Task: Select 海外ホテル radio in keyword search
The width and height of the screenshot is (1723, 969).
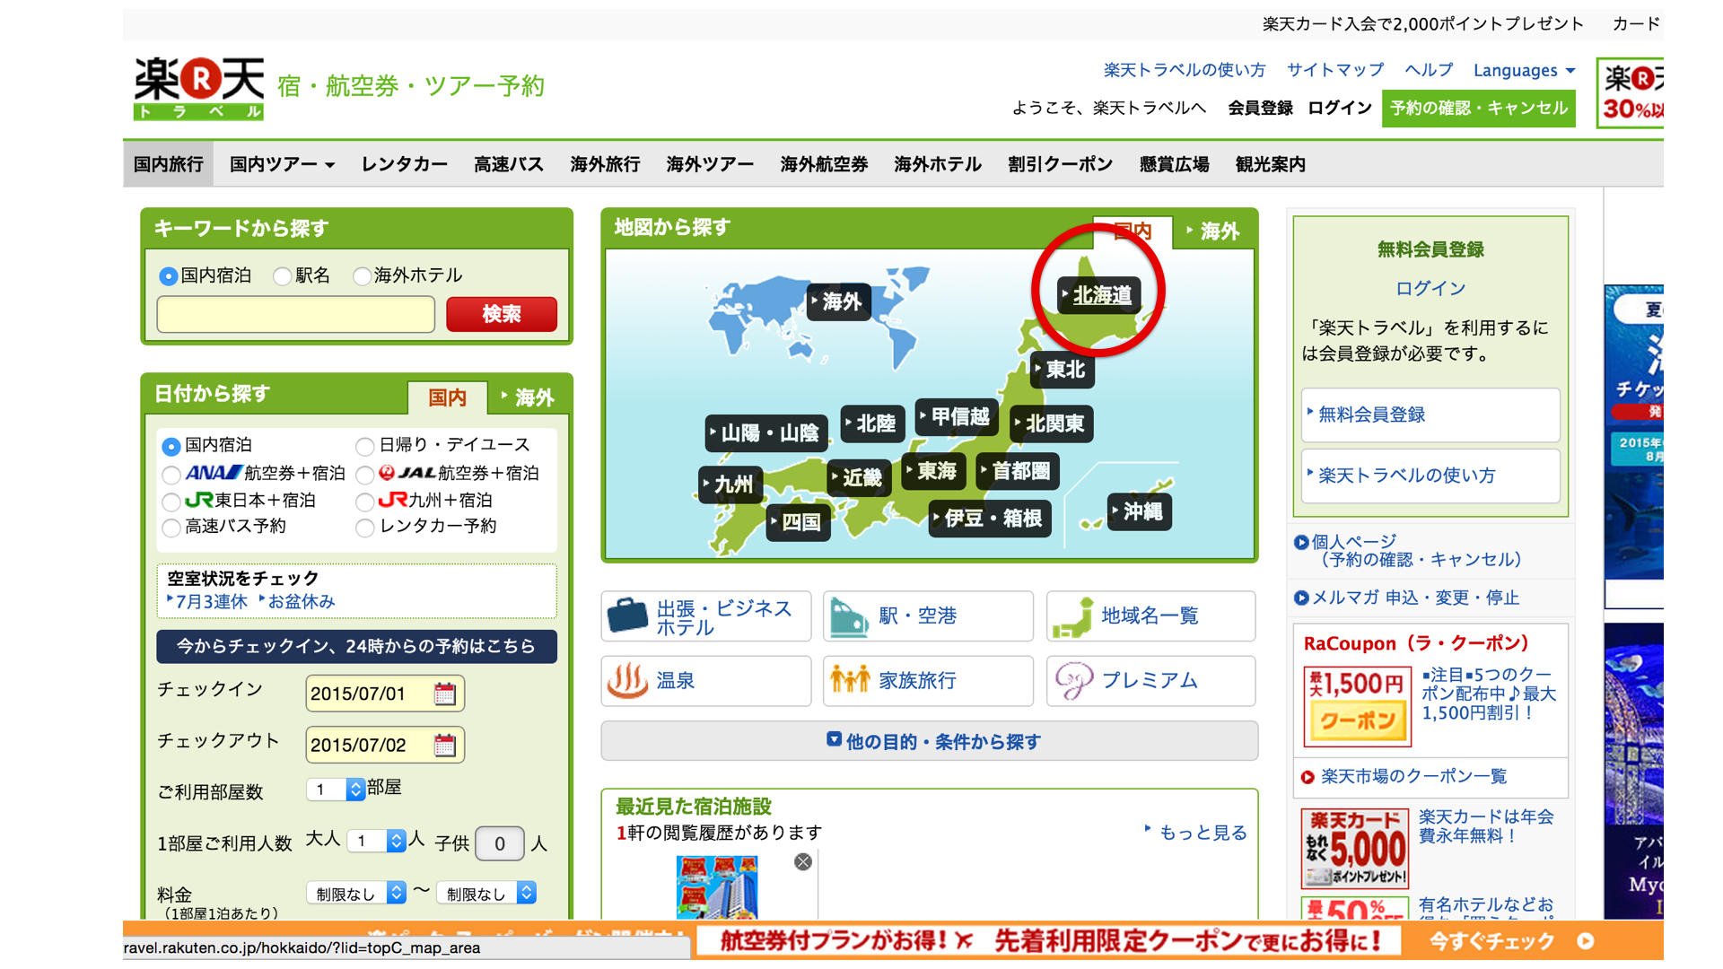Action: pos(362,276)
